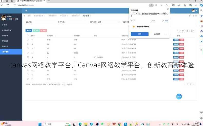This screenshot has width=203, height=126.
Task: Check the checkbox for user 133
Action: point(27,70)
